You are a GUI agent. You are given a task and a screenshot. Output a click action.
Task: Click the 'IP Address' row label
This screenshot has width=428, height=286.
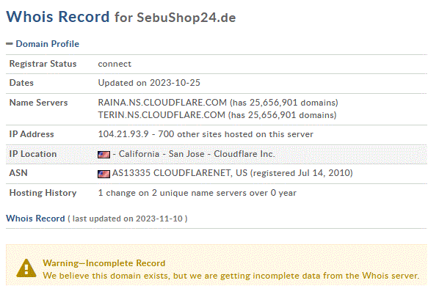[x=32, y=134]
